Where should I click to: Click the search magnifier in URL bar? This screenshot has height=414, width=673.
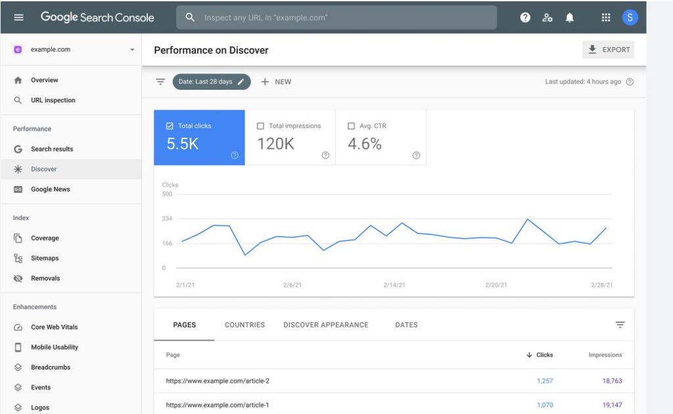tap(190, 18)
